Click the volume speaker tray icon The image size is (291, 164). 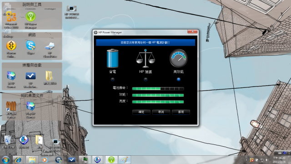coord(267,160)
